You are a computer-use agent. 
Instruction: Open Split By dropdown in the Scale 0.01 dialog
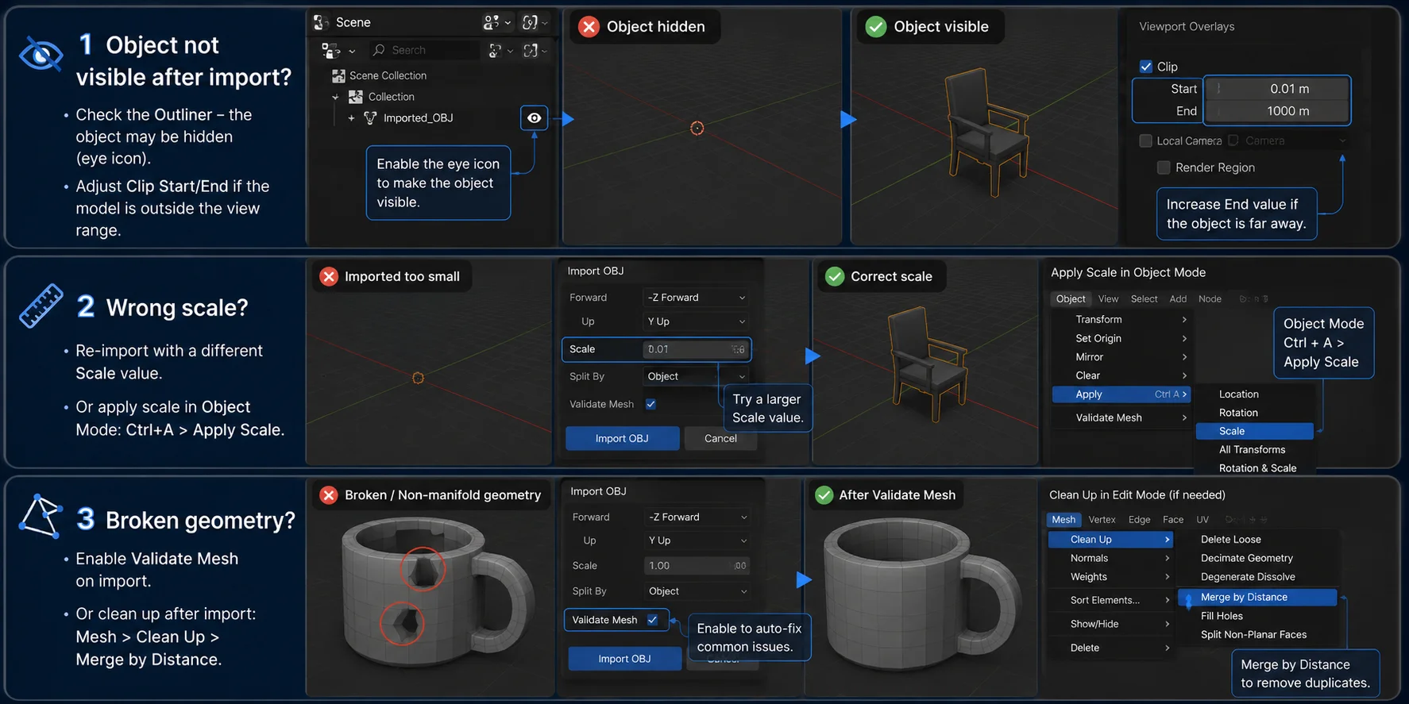pos(696,376)
